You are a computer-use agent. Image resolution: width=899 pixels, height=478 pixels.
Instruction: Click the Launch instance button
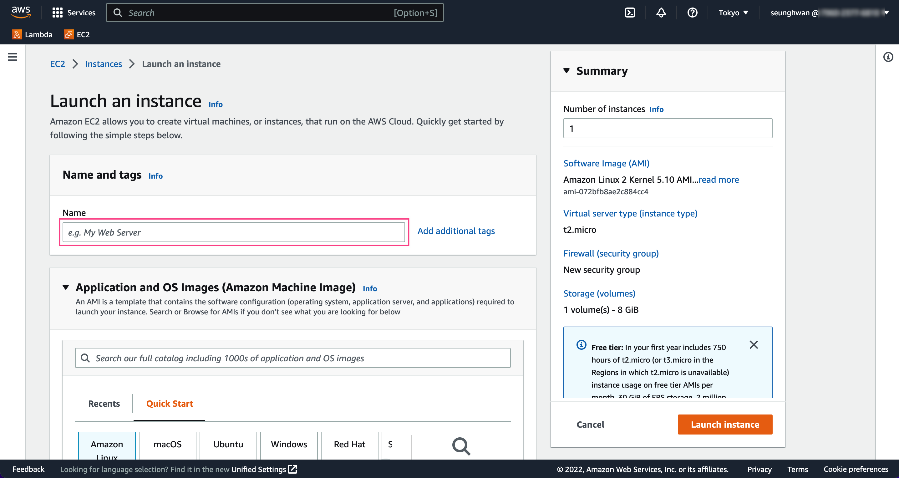point(724,424)
